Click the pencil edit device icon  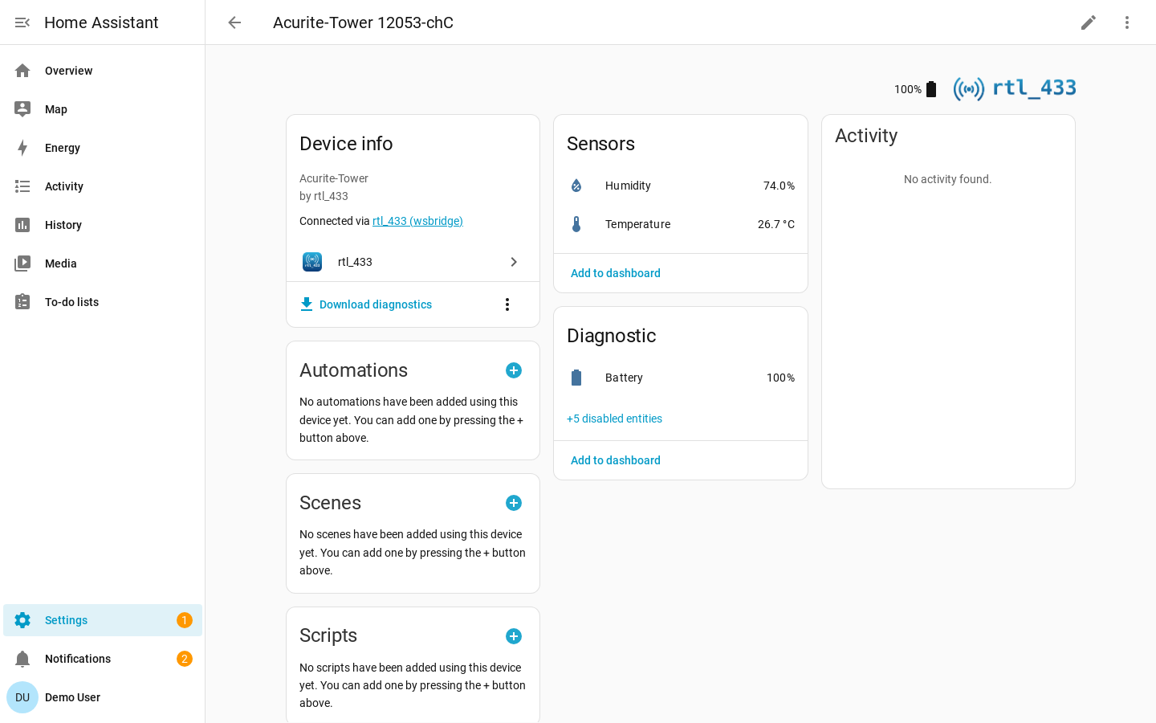click(x=1089, y=22)
